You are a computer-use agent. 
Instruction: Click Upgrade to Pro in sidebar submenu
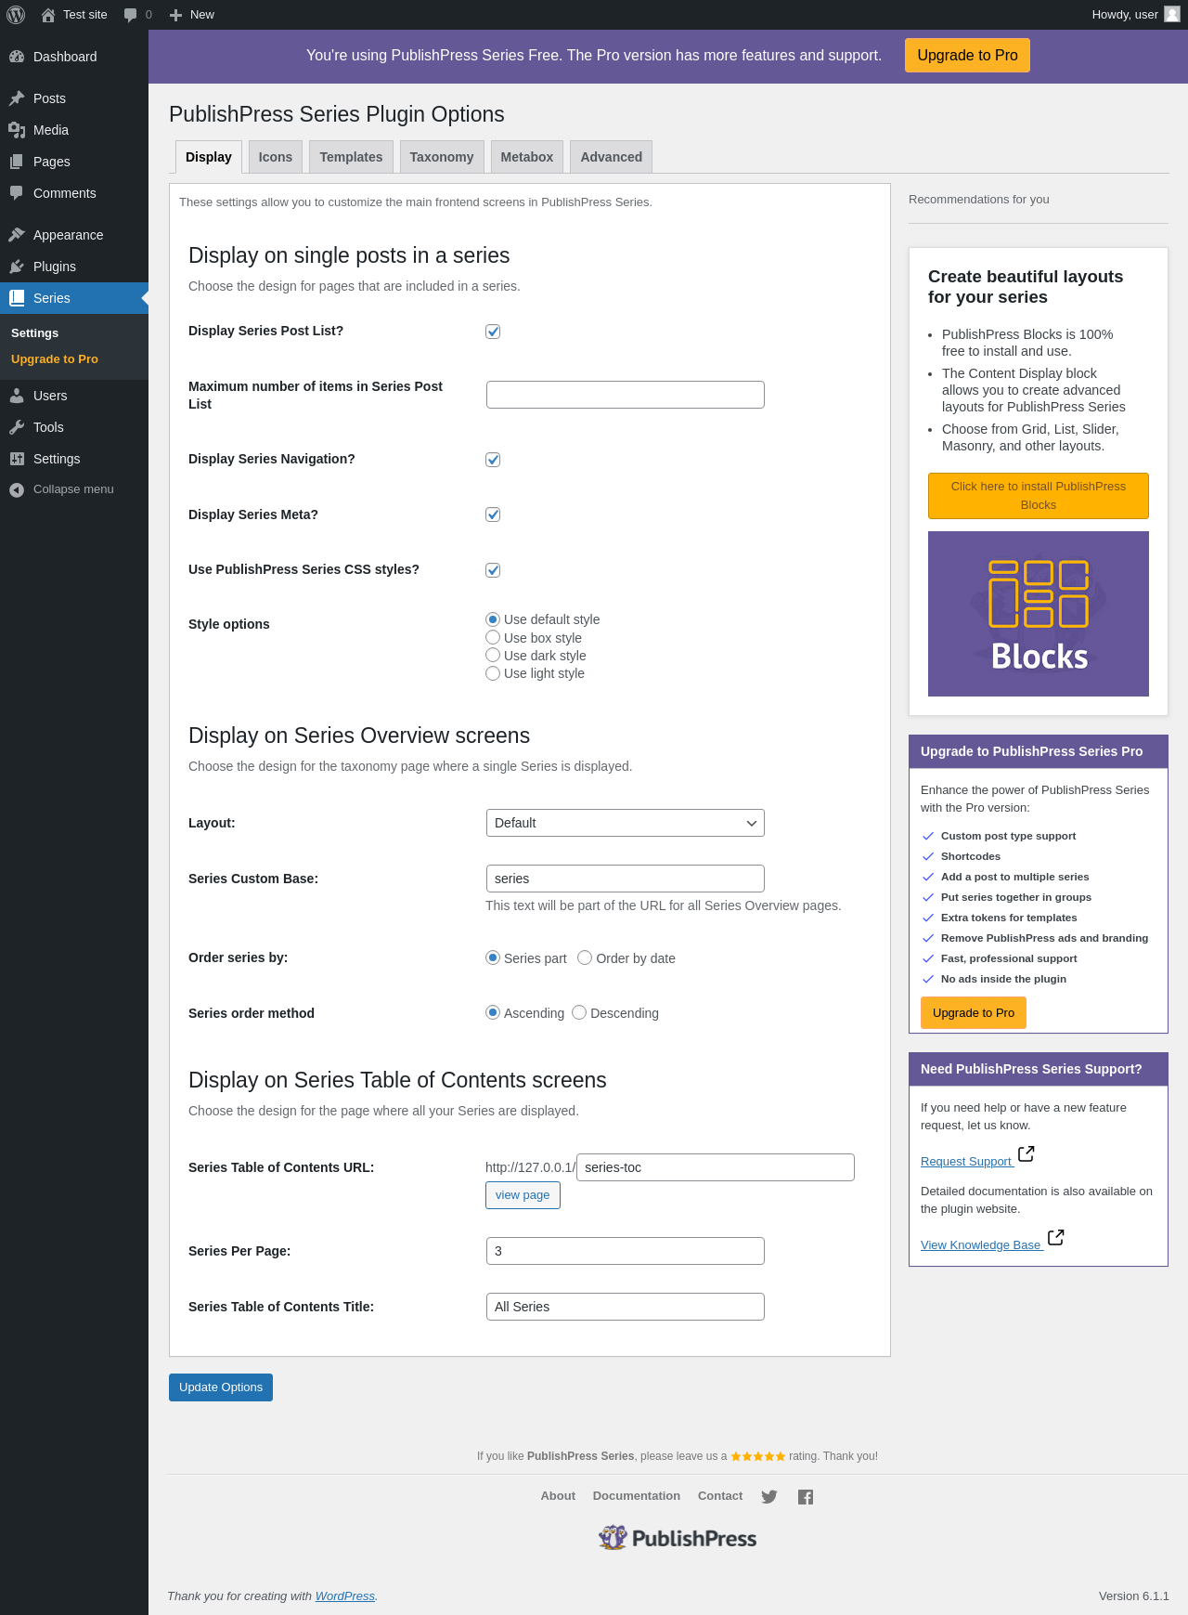click(55, 359)
